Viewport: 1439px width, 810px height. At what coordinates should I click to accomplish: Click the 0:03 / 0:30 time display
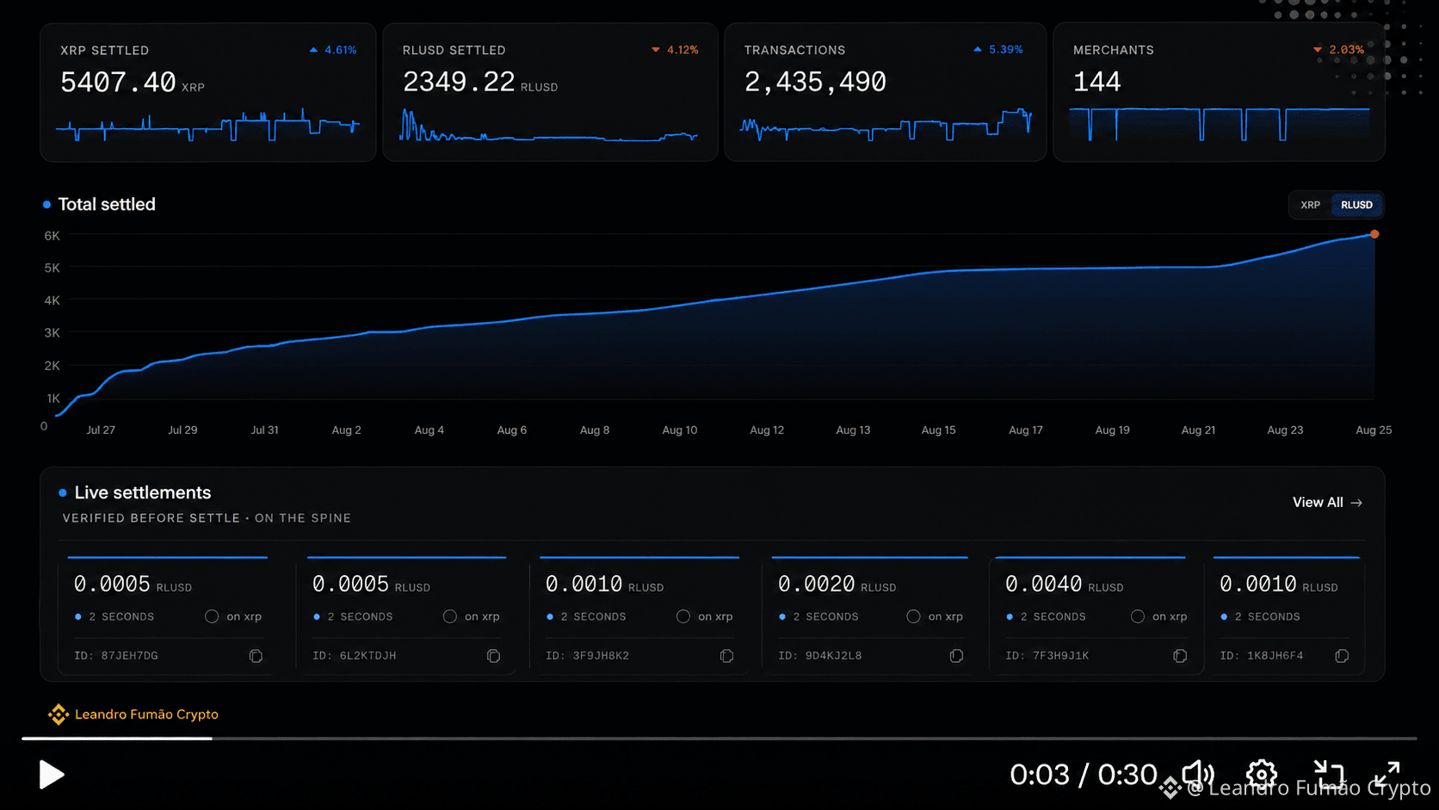point(1084,775)
